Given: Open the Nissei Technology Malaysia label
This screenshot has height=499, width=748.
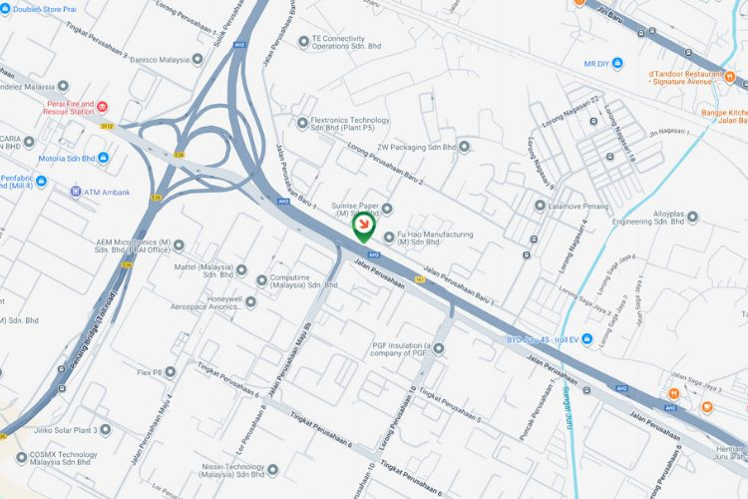Looking at the screenshot, I should (232, 470).
